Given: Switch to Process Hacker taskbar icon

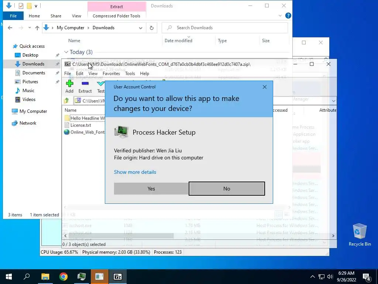Looking at the screenshot, I should click(82, 277).
